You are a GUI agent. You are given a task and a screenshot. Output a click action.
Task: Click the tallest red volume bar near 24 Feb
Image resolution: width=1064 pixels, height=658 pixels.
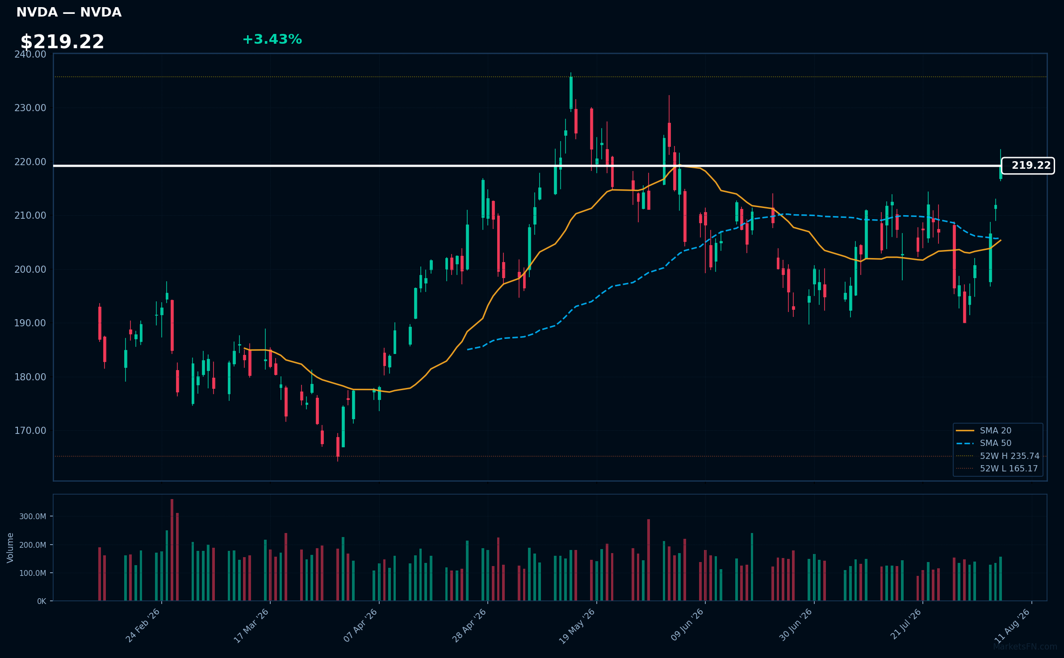(x=172, y=550)
